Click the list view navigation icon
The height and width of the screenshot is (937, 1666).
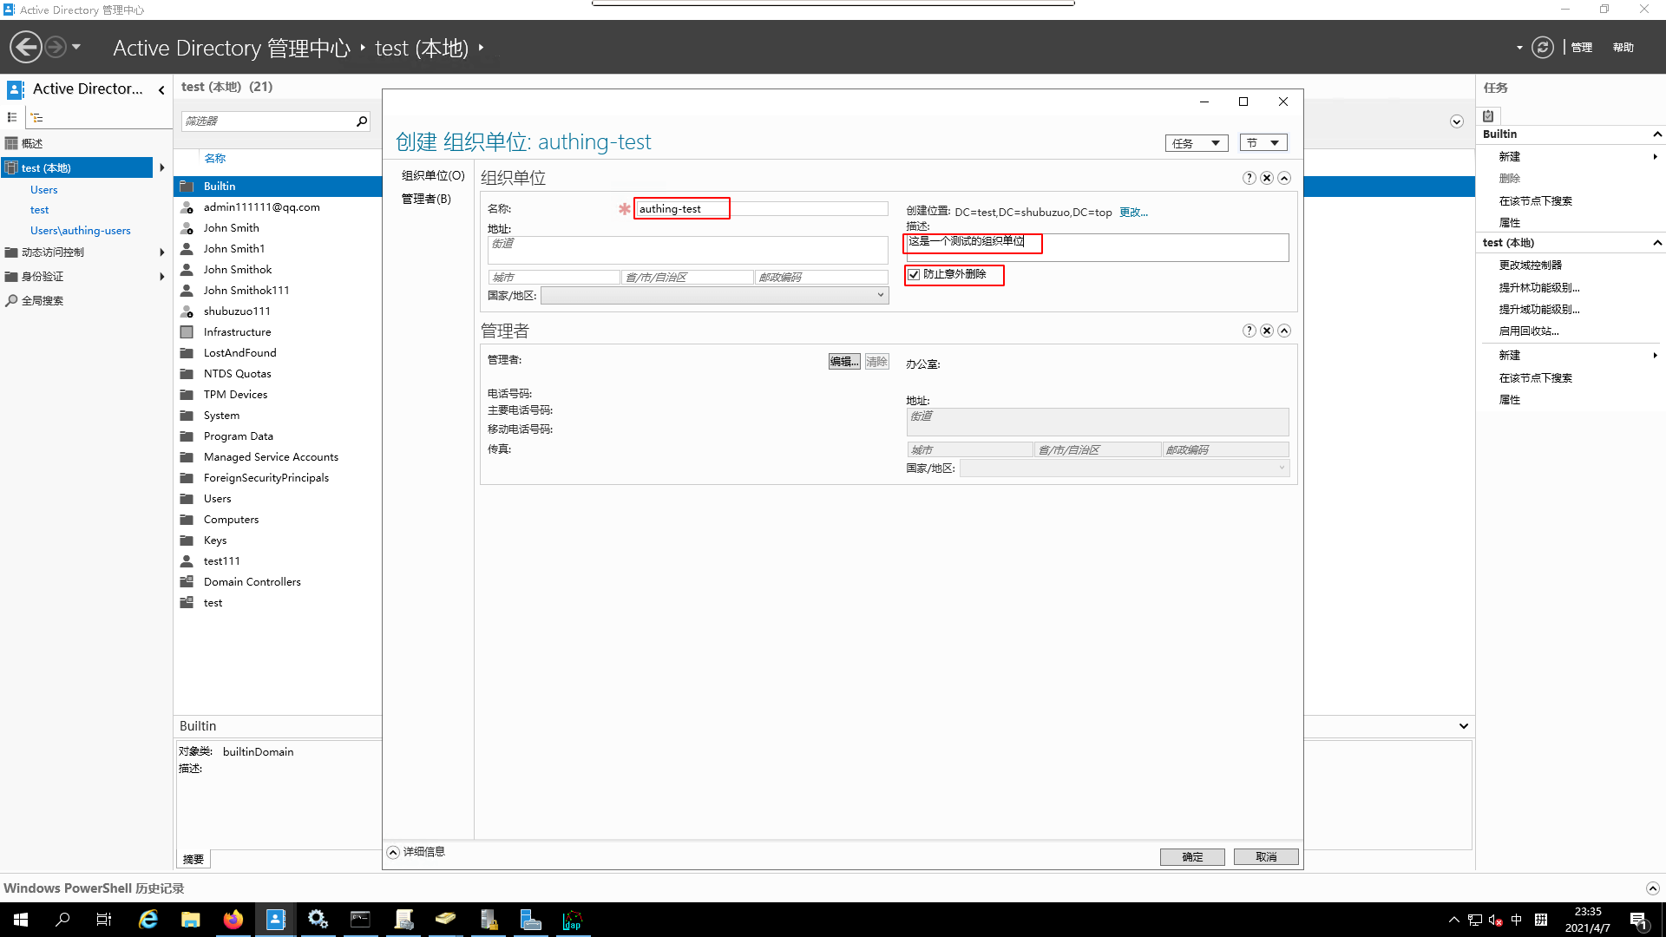pyautogui.click(x=12, y=116)
